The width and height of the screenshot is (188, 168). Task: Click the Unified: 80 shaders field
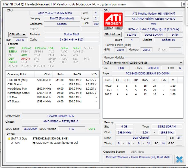click(168, 40)
